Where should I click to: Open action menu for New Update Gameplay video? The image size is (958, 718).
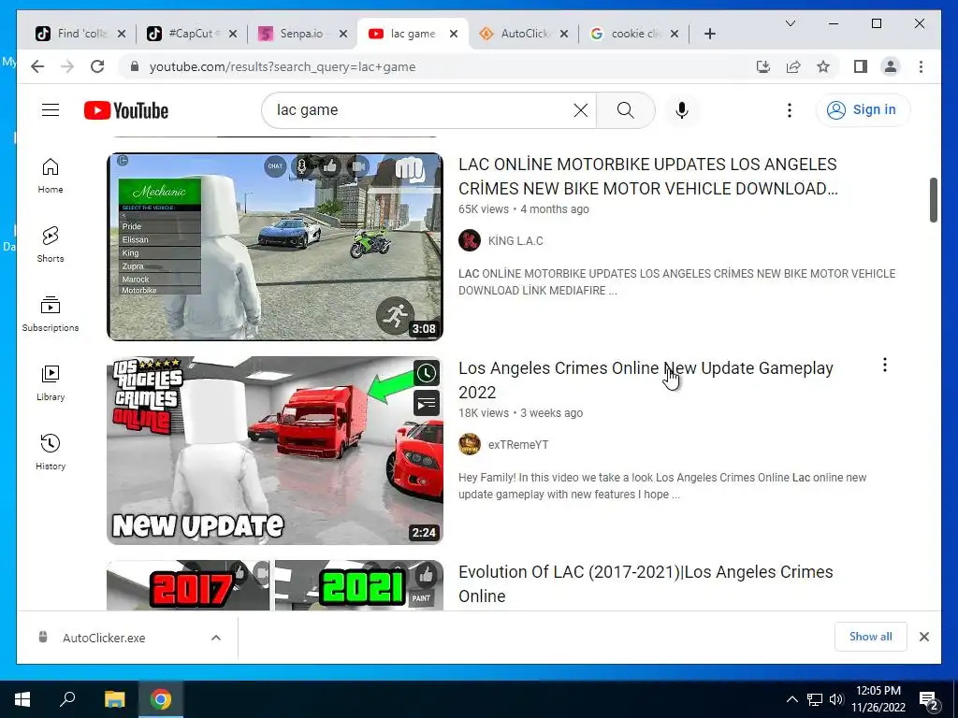click(x=885, y=366)
